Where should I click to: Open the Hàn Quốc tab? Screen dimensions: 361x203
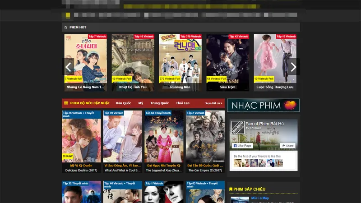pyautogui.click(x=123, y=103)
